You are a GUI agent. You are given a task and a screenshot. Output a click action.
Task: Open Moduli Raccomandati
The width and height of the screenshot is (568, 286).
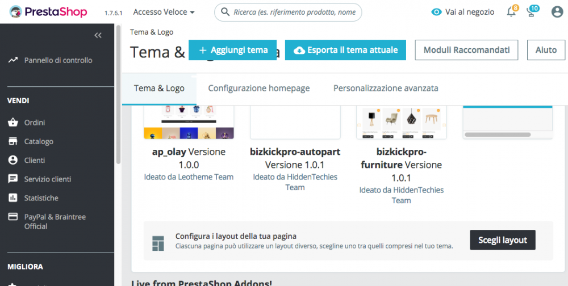(x=466, y=50)
